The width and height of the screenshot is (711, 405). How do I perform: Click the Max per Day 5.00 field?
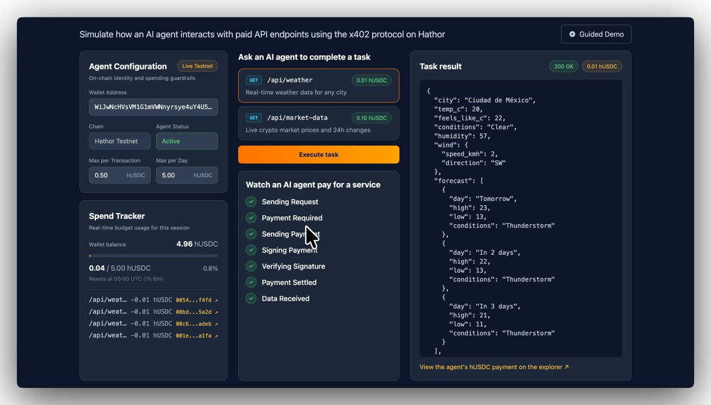[x=187, y=175]
